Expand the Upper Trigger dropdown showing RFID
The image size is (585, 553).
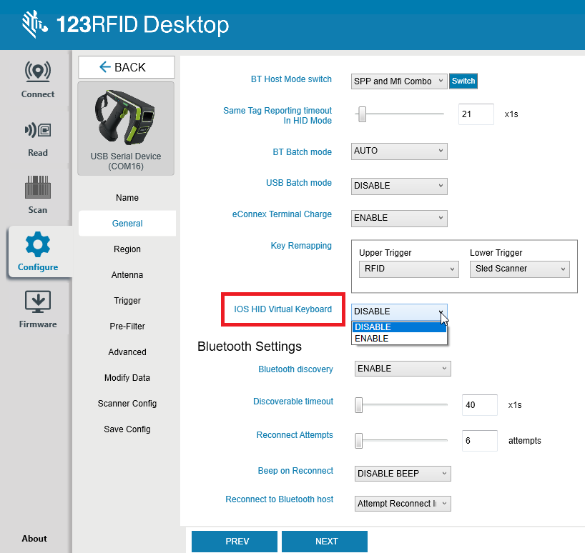pos(408,269)
